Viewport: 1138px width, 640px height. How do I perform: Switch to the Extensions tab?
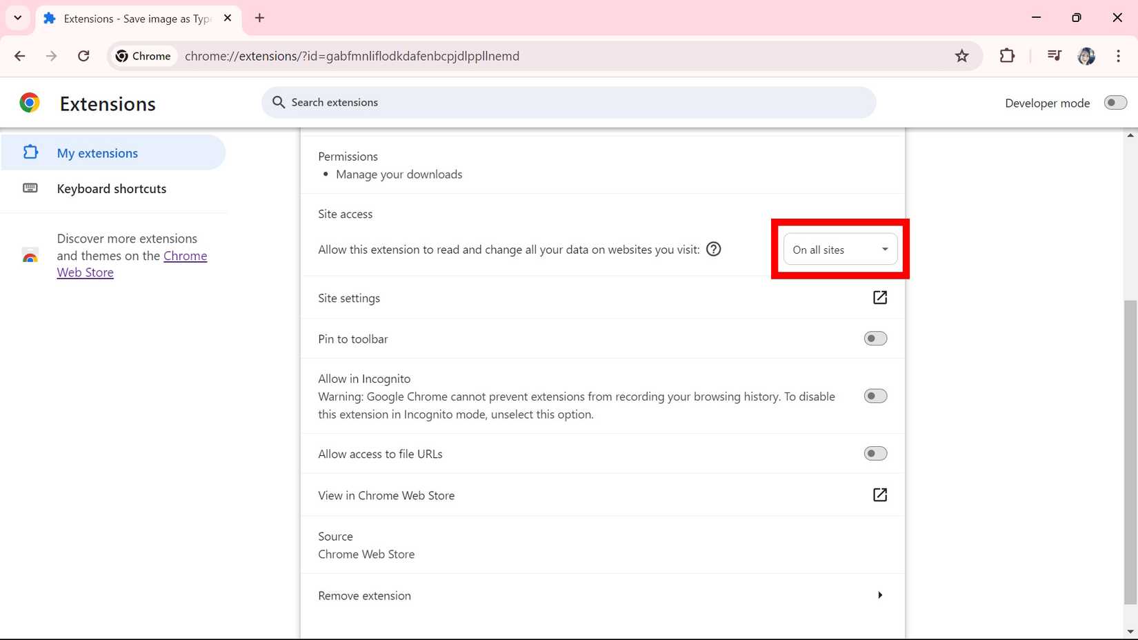[134, 18]
